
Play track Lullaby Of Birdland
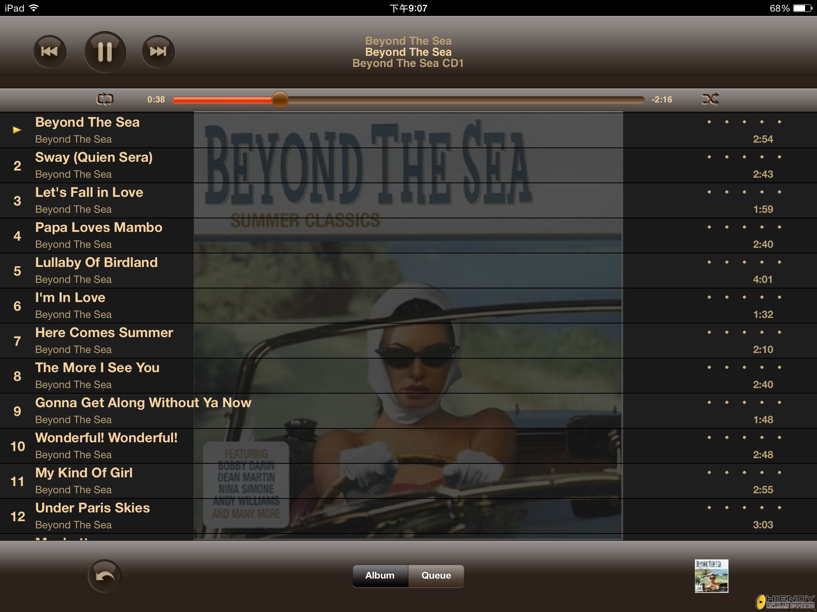408,271
